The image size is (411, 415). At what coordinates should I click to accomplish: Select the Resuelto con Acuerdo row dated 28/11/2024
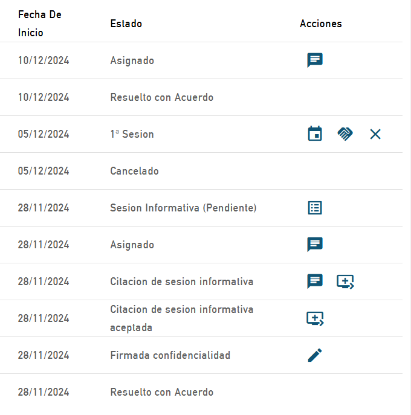click(x=161, y=392)
